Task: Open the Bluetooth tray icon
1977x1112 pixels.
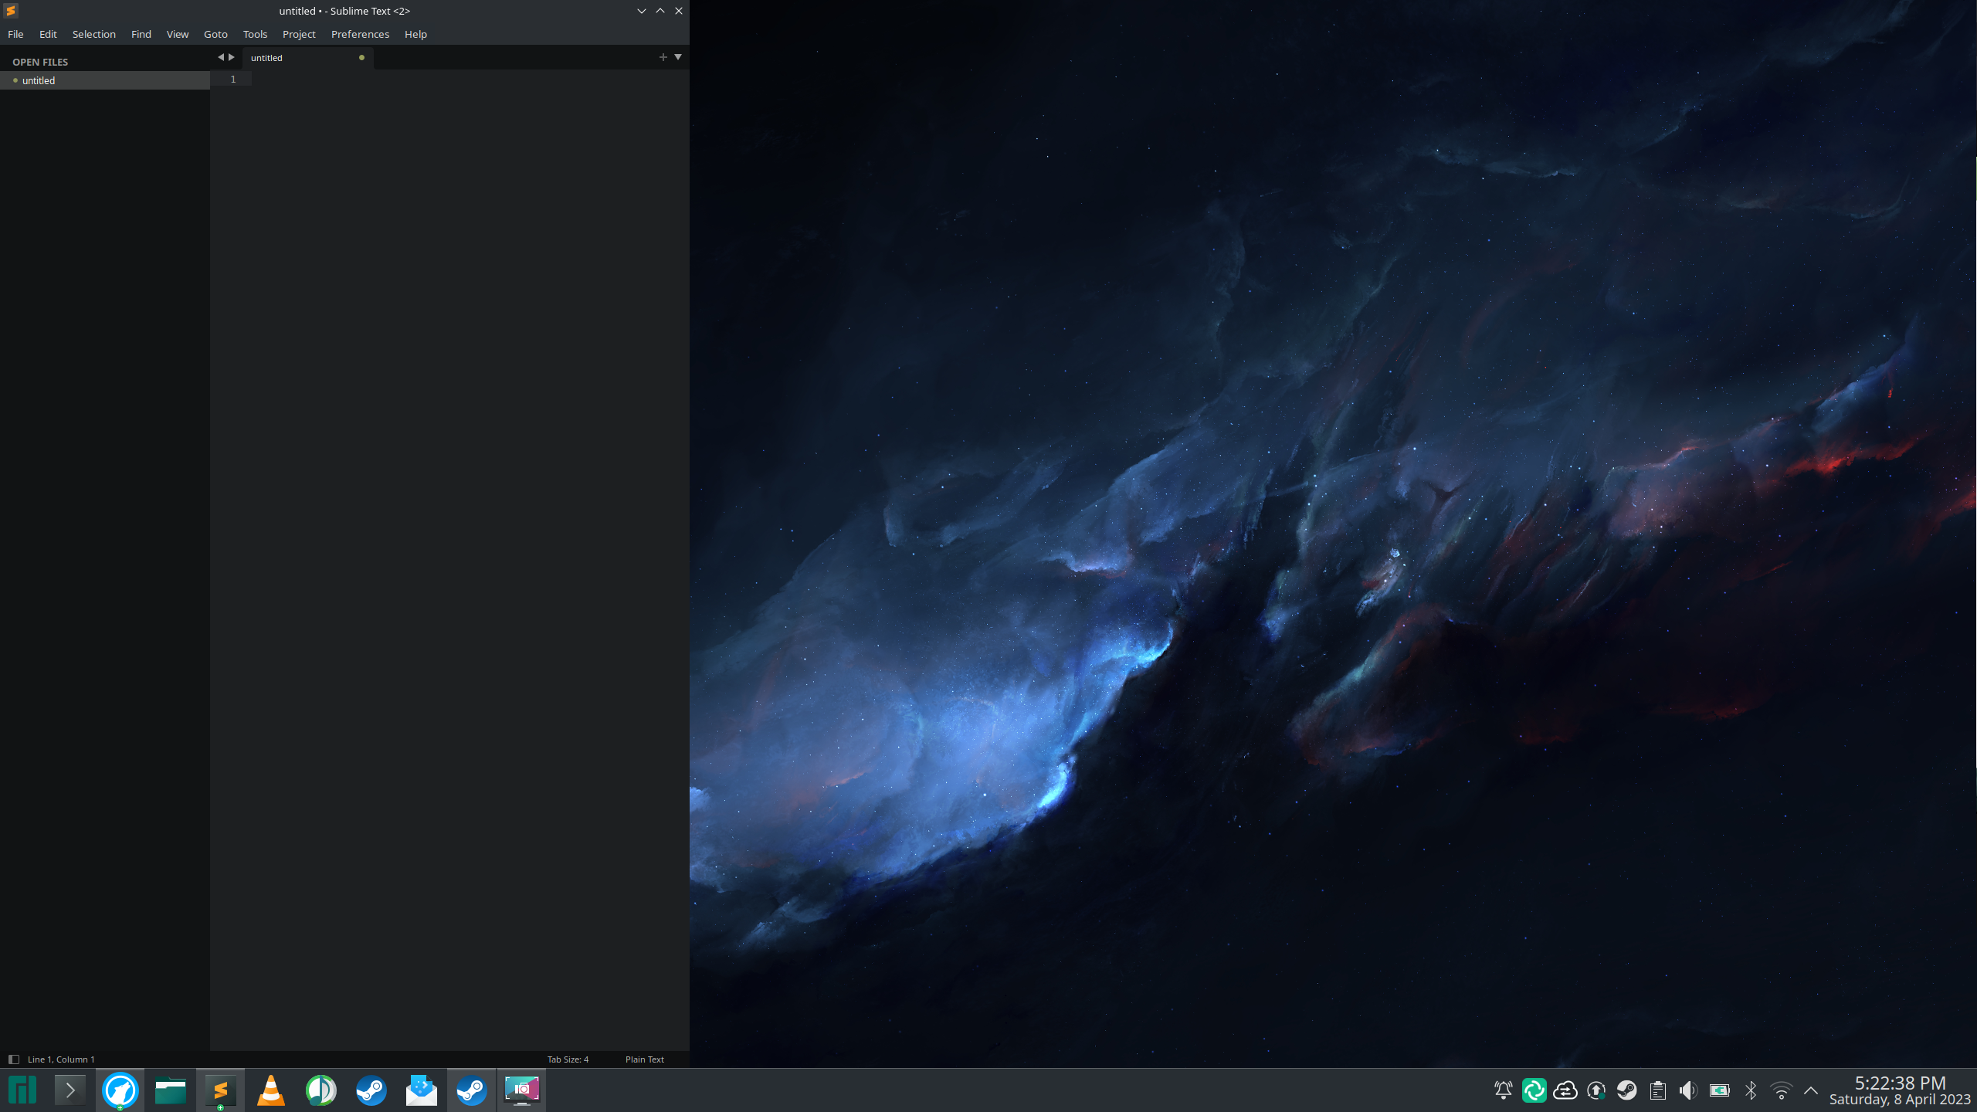Action: point(1750,1090)
